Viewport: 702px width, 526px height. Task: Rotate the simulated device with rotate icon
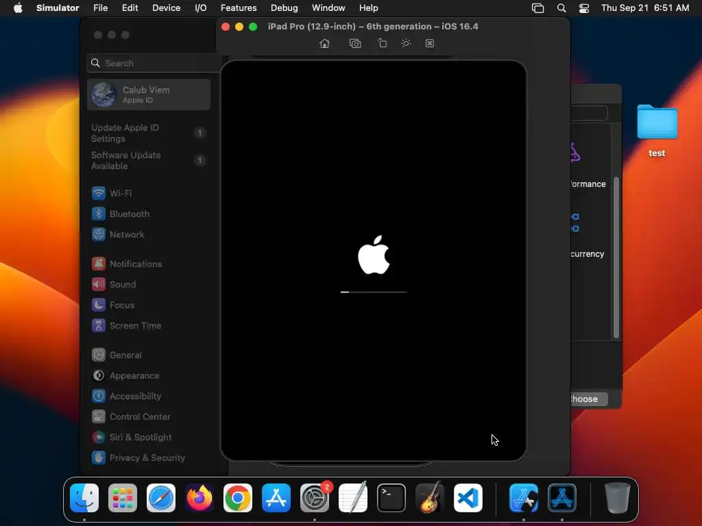click(x=382, y=43)
